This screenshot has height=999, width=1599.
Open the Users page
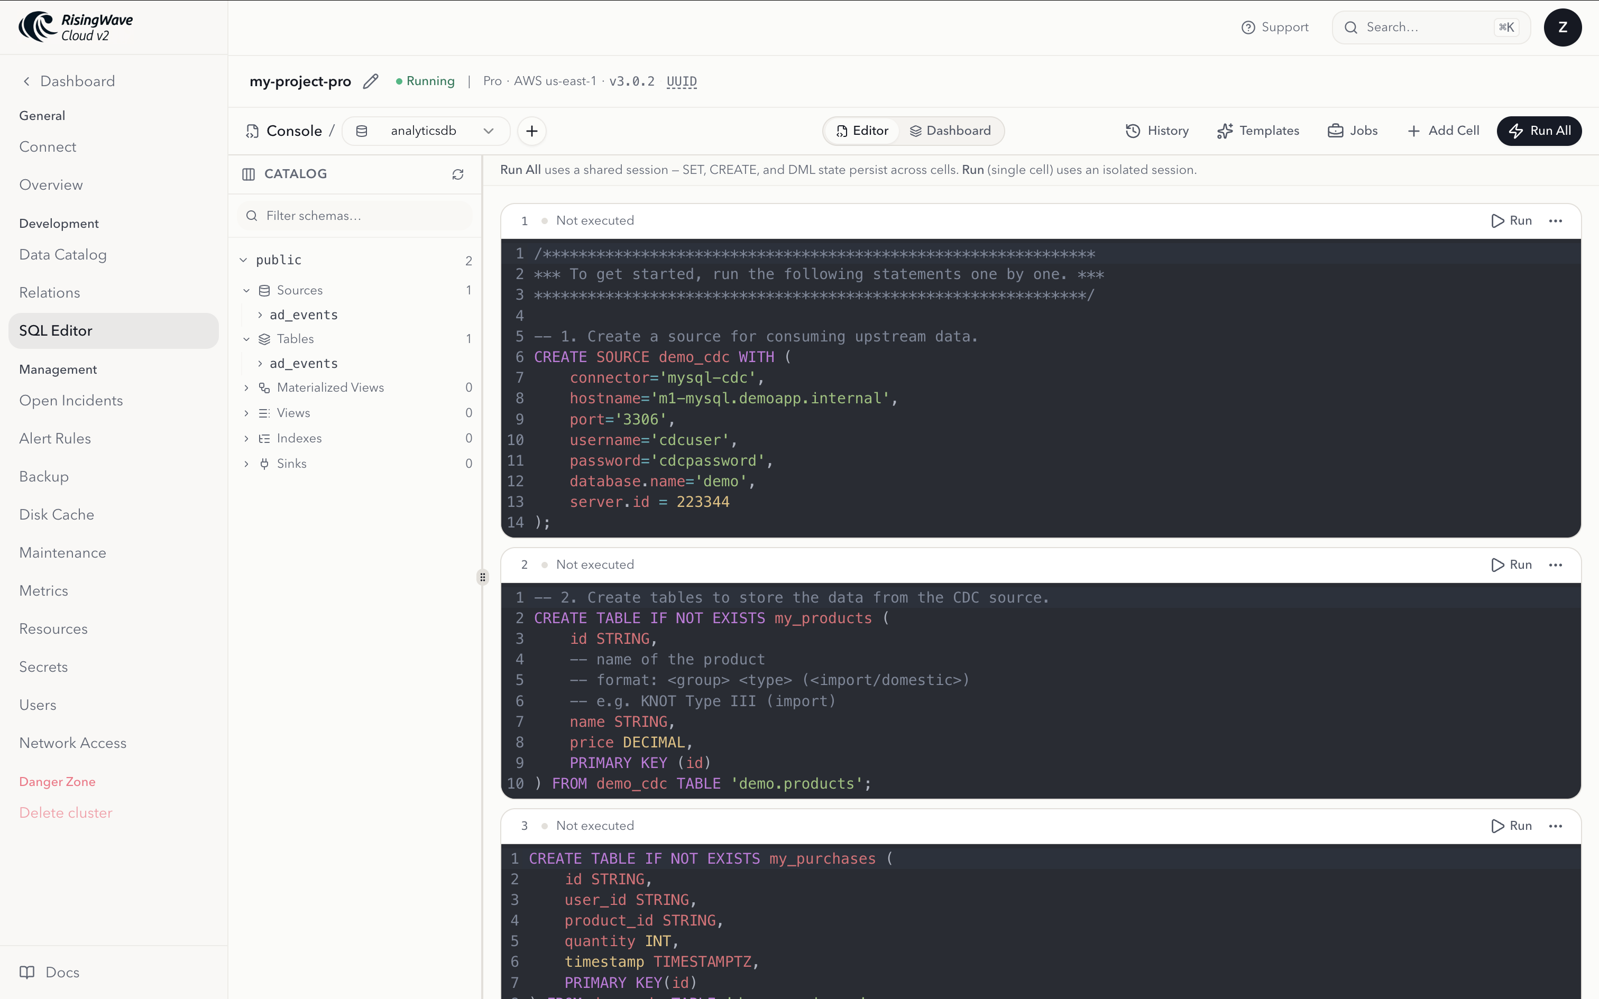(x=38, y=706)
